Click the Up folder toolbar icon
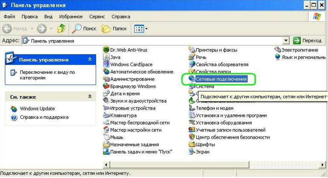The height and width of the screenshot is (178, 328). (x=61, y=29)
